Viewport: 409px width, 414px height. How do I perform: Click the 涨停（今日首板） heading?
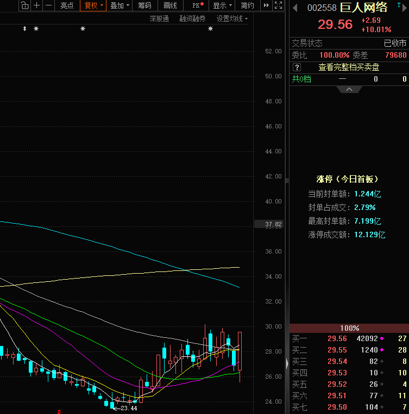348,180
